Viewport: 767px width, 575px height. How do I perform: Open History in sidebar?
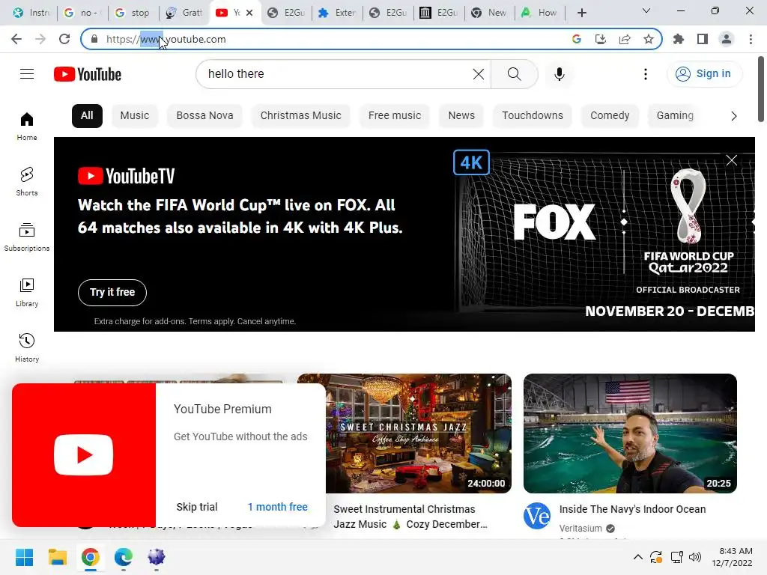27,347
